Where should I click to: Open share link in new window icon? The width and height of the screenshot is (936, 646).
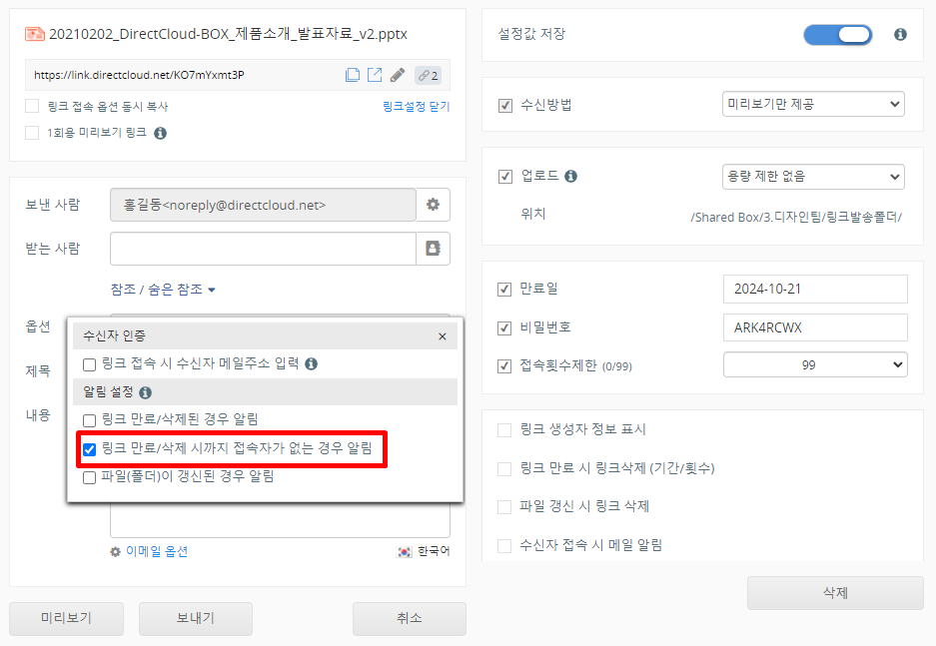pos(375,75)
